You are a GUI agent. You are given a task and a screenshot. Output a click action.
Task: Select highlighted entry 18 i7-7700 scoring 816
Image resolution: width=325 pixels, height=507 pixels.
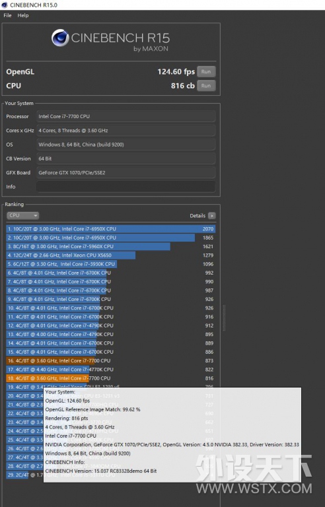tap(110, 378)
